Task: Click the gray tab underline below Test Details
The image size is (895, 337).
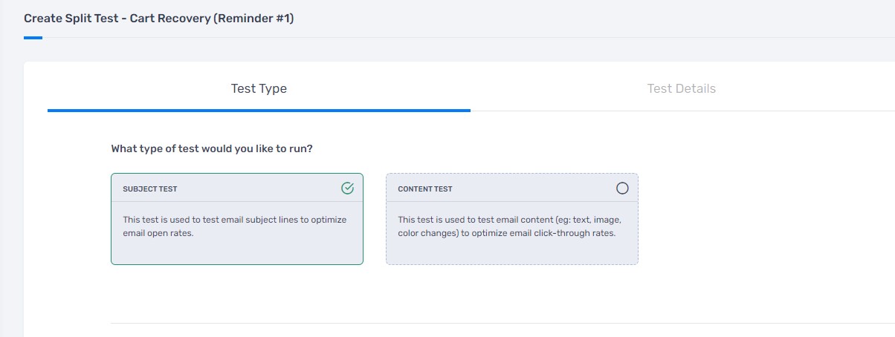Action: pos(681,111)
